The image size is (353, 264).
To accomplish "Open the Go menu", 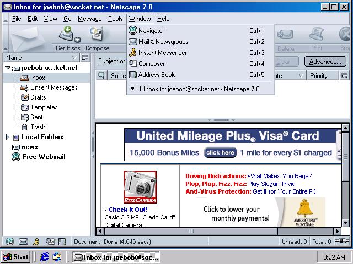I will point(67,19).
